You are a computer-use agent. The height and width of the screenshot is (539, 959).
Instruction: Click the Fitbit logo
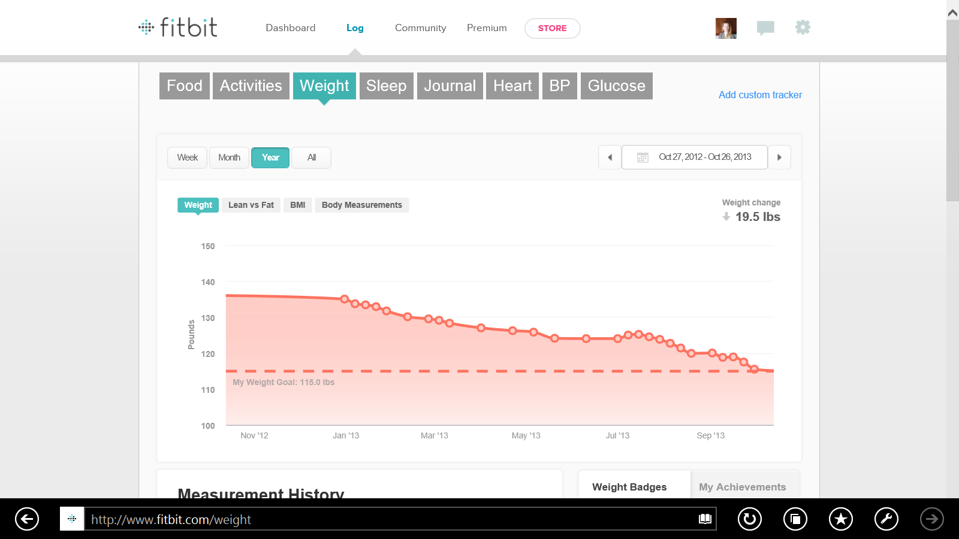tap(178, 28)
